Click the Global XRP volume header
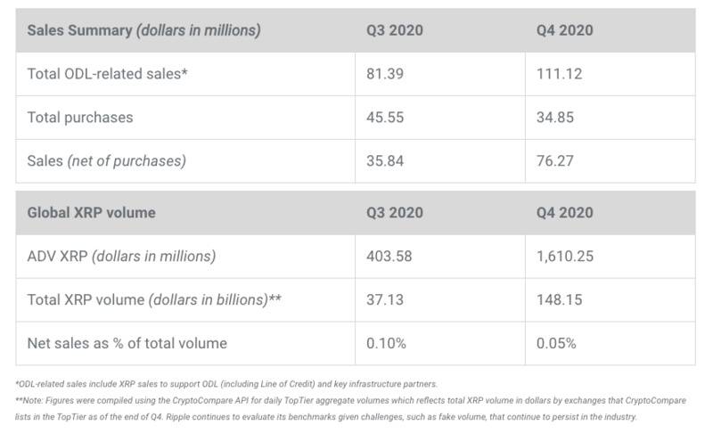 click(92, 213)
